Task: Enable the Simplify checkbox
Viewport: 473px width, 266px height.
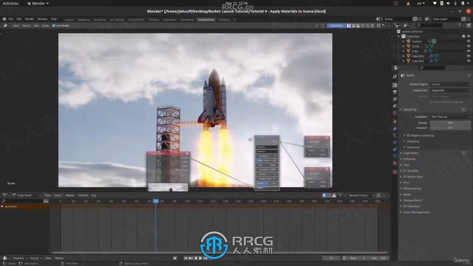Action: (x=405, y=171)
